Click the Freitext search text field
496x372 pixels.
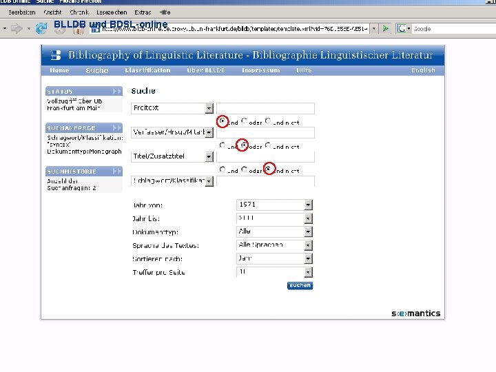click(x=265, y=109)
